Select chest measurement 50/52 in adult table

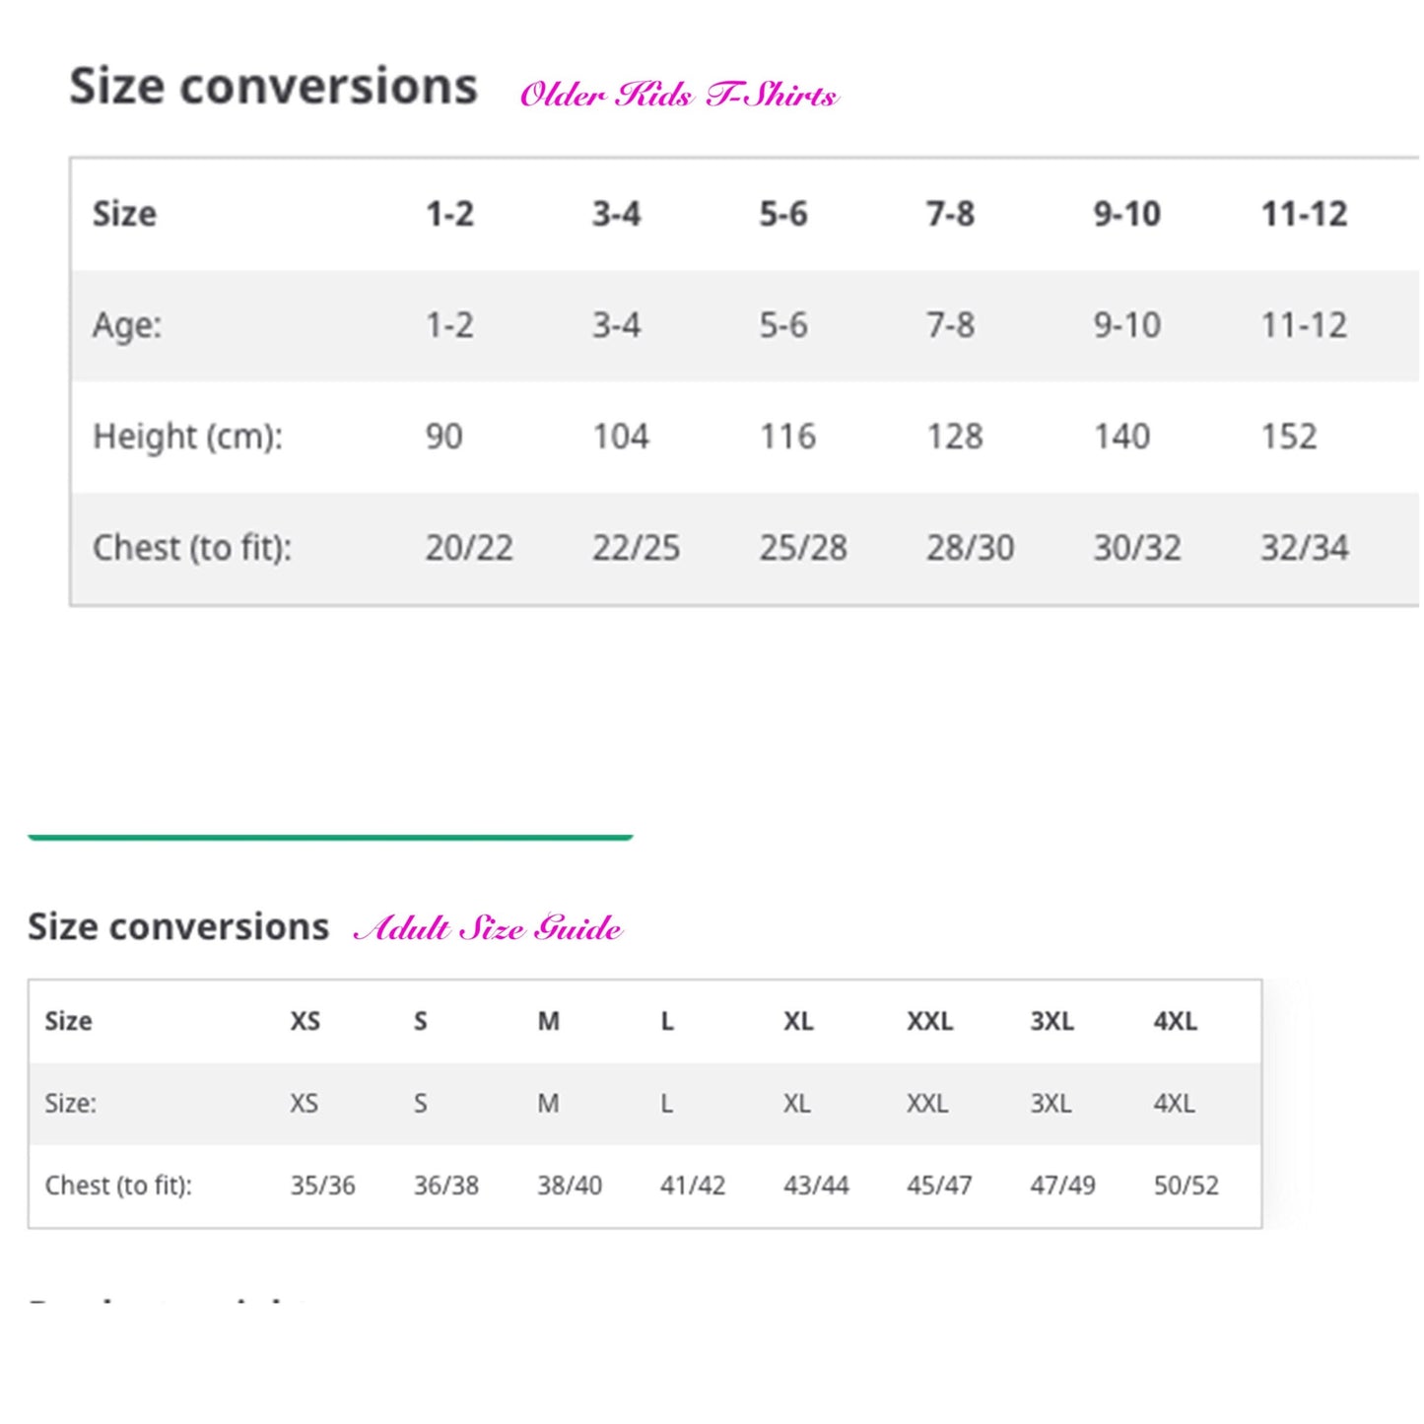coord(1186,1185)
